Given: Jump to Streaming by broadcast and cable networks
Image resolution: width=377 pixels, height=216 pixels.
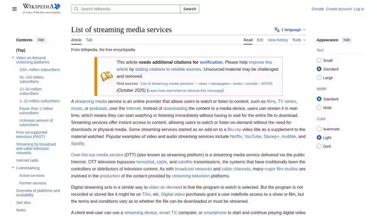Looking at the screenshot, I should coord(36,149).
